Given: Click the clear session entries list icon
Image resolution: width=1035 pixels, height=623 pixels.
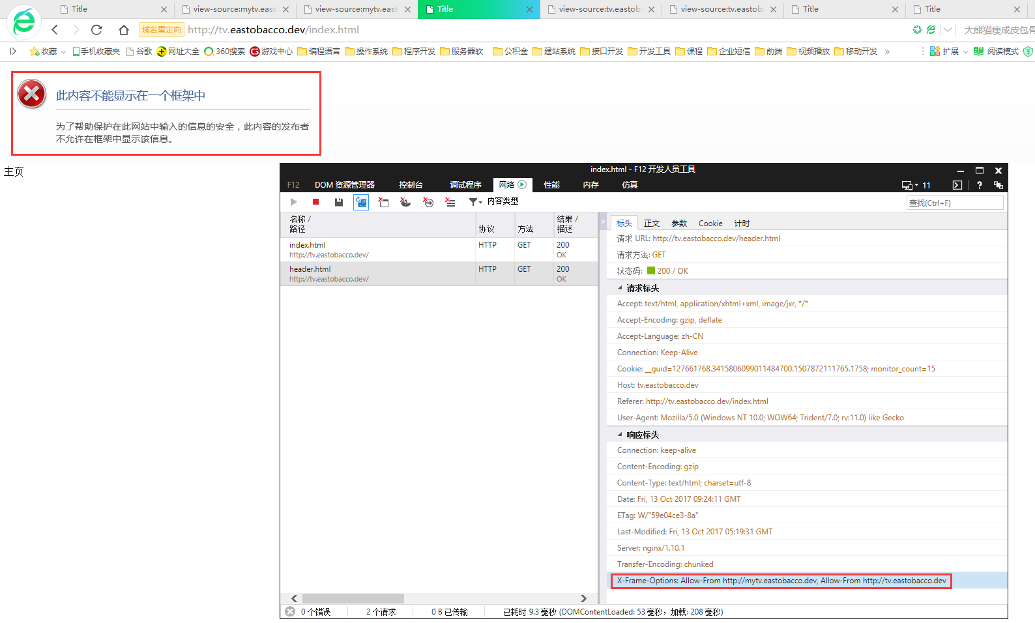Looking at the screenshot, I should 450,202.
